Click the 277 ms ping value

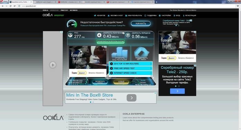click(79, 37)
